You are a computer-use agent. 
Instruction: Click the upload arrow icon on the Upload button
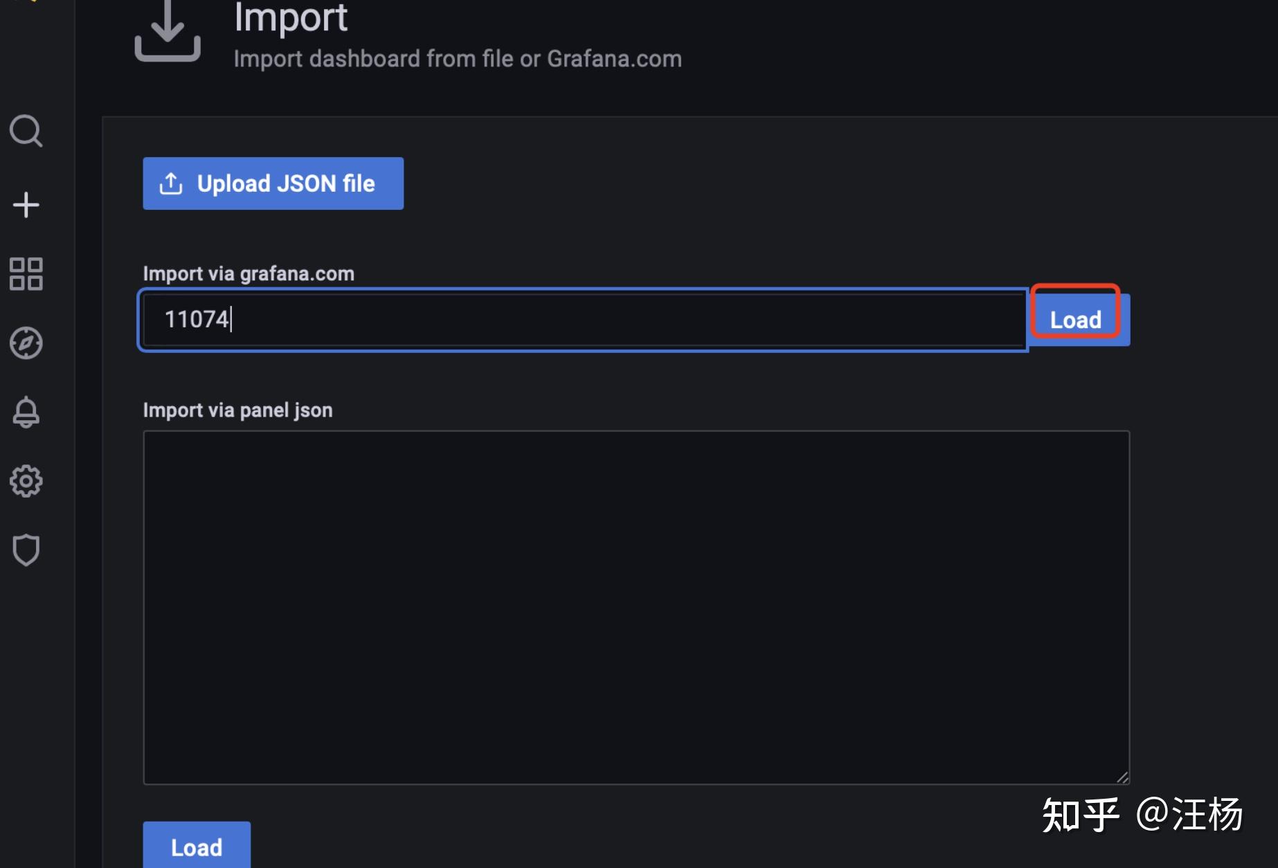click(171, 183)
